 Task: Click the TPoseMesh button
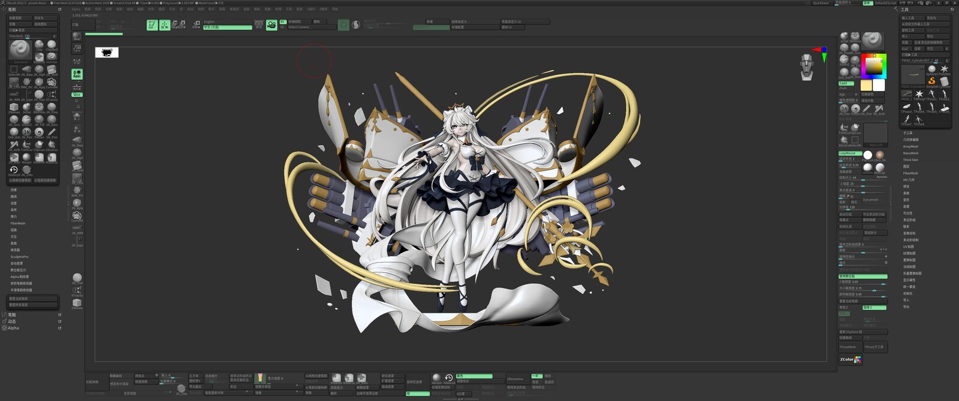(850, 347)
